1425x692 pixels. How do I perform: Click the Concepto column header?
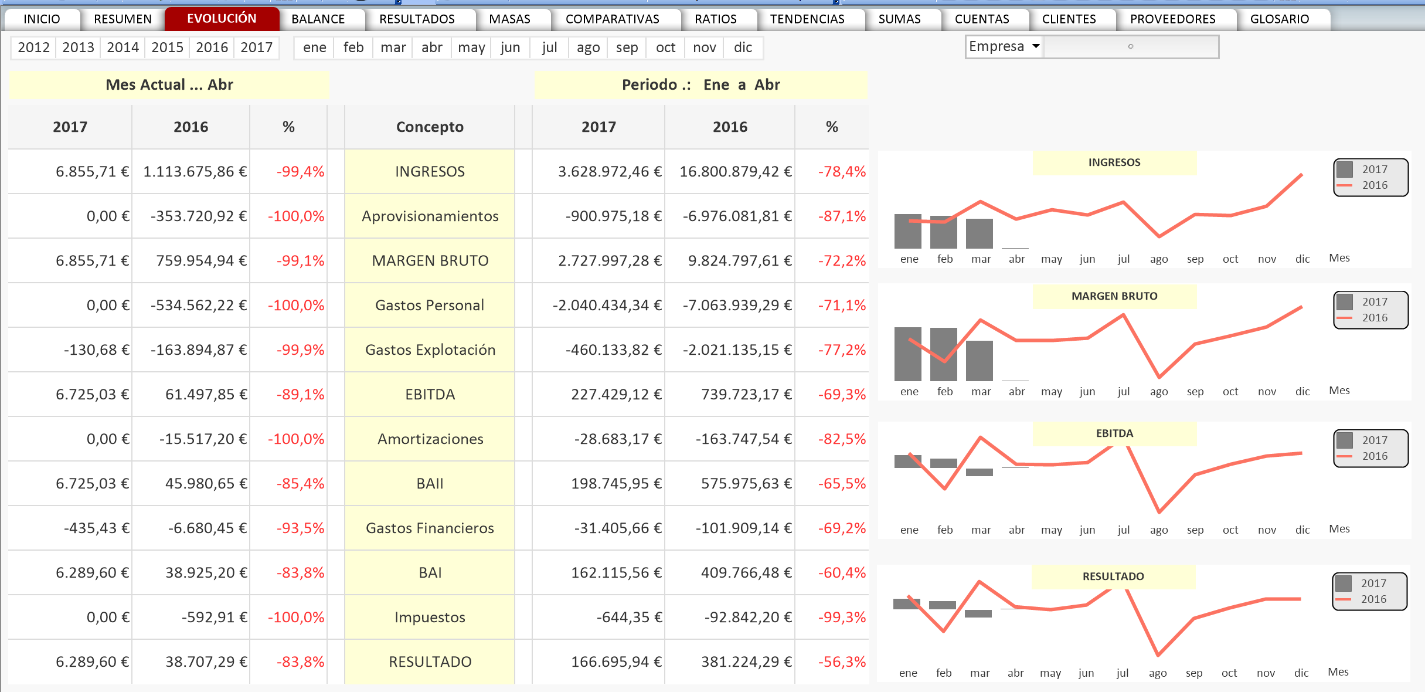tap(430, 127)
